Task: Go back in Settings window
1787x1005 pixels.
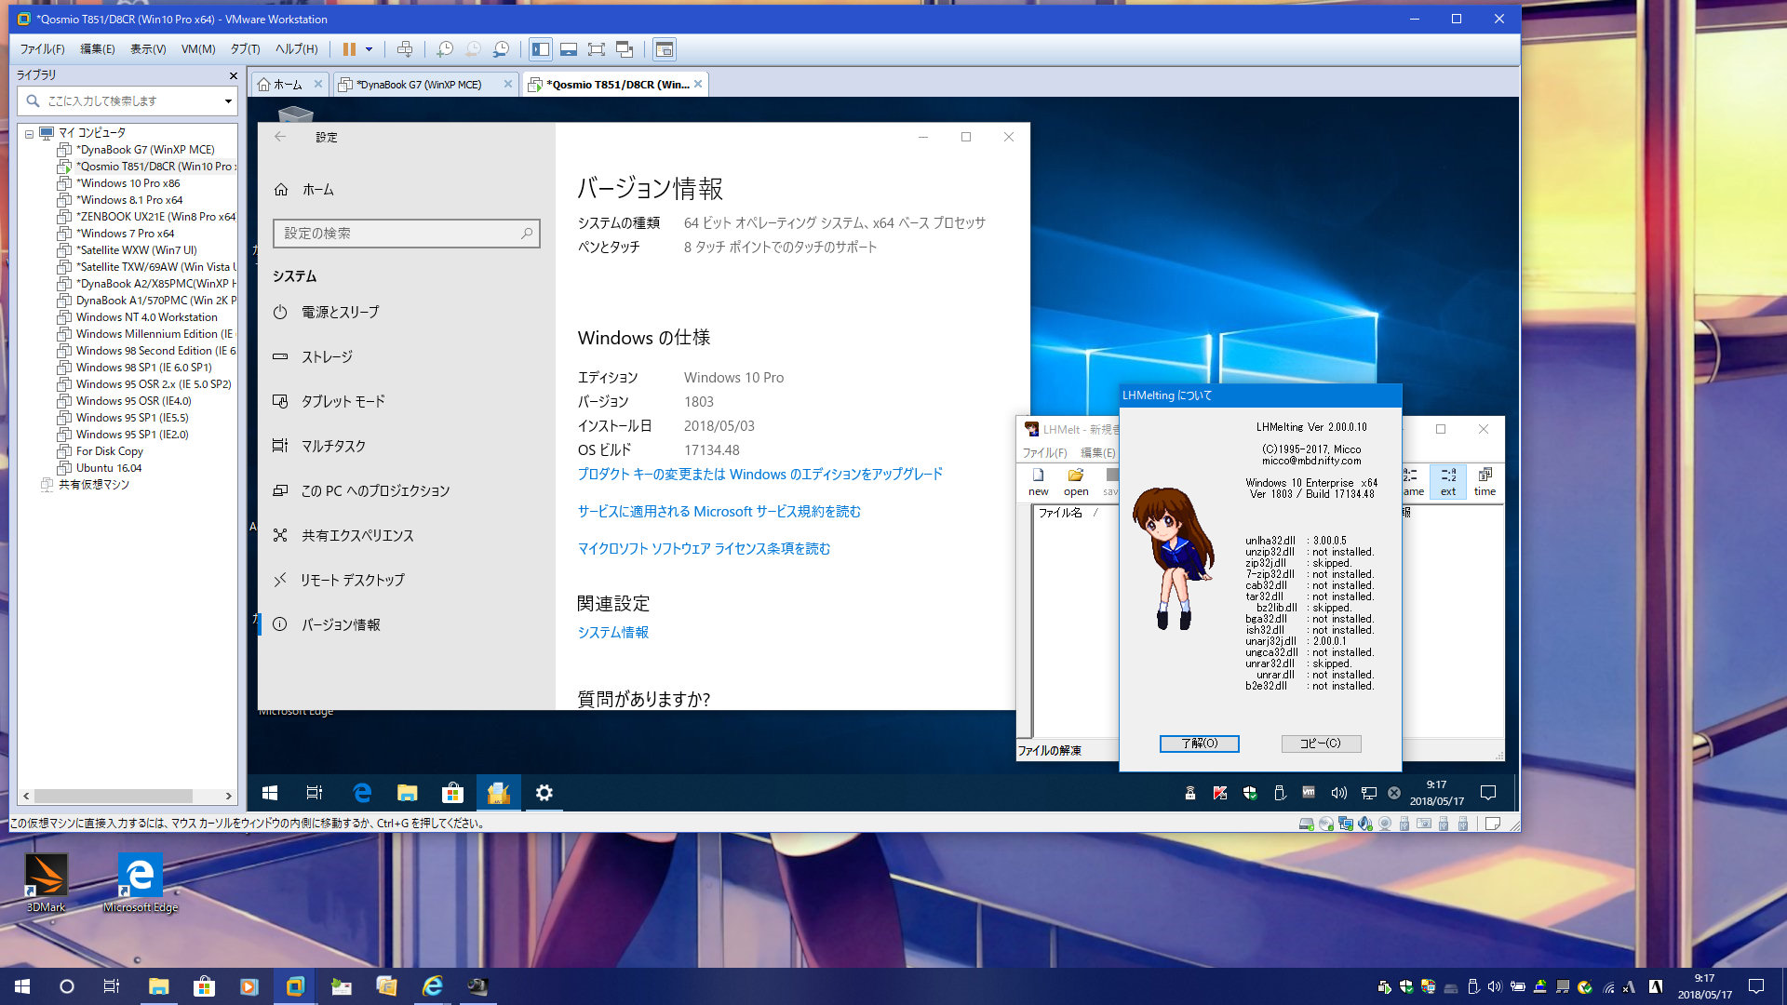Action: (280, 137)
